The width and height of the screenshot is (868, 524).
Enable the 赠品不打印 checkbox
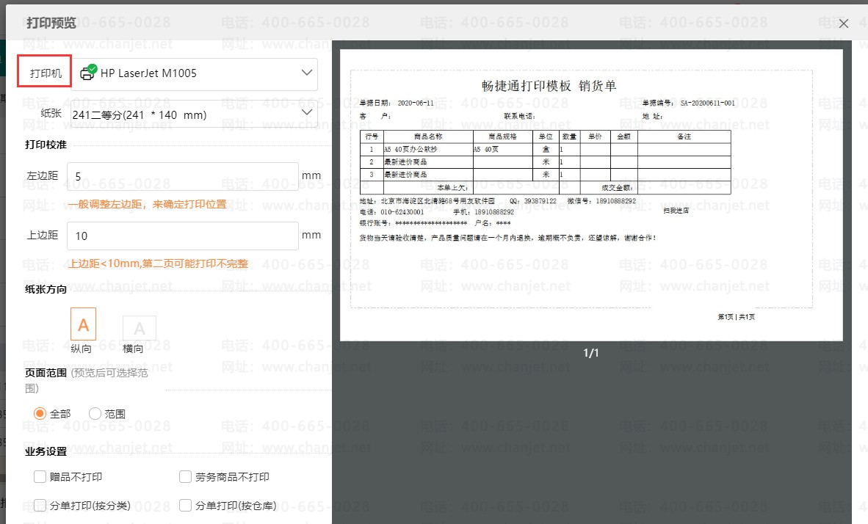[40, 476]
